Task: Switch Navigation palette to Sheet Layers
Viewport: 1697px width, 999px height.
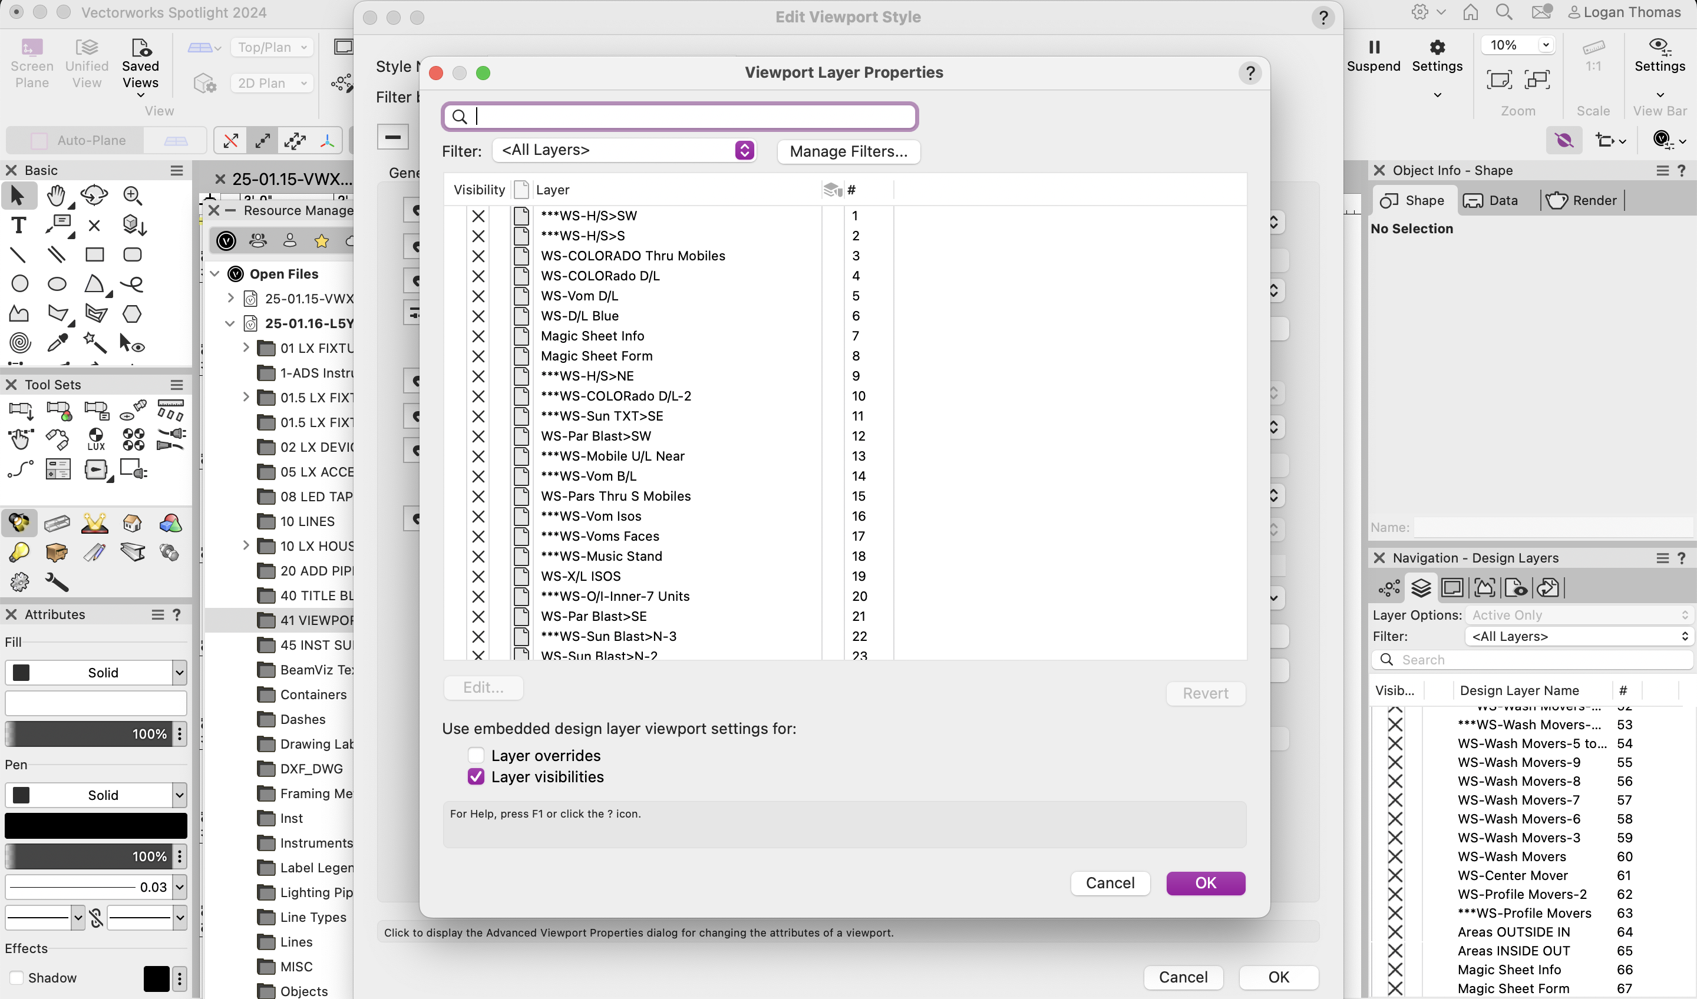Action: 1452,588
